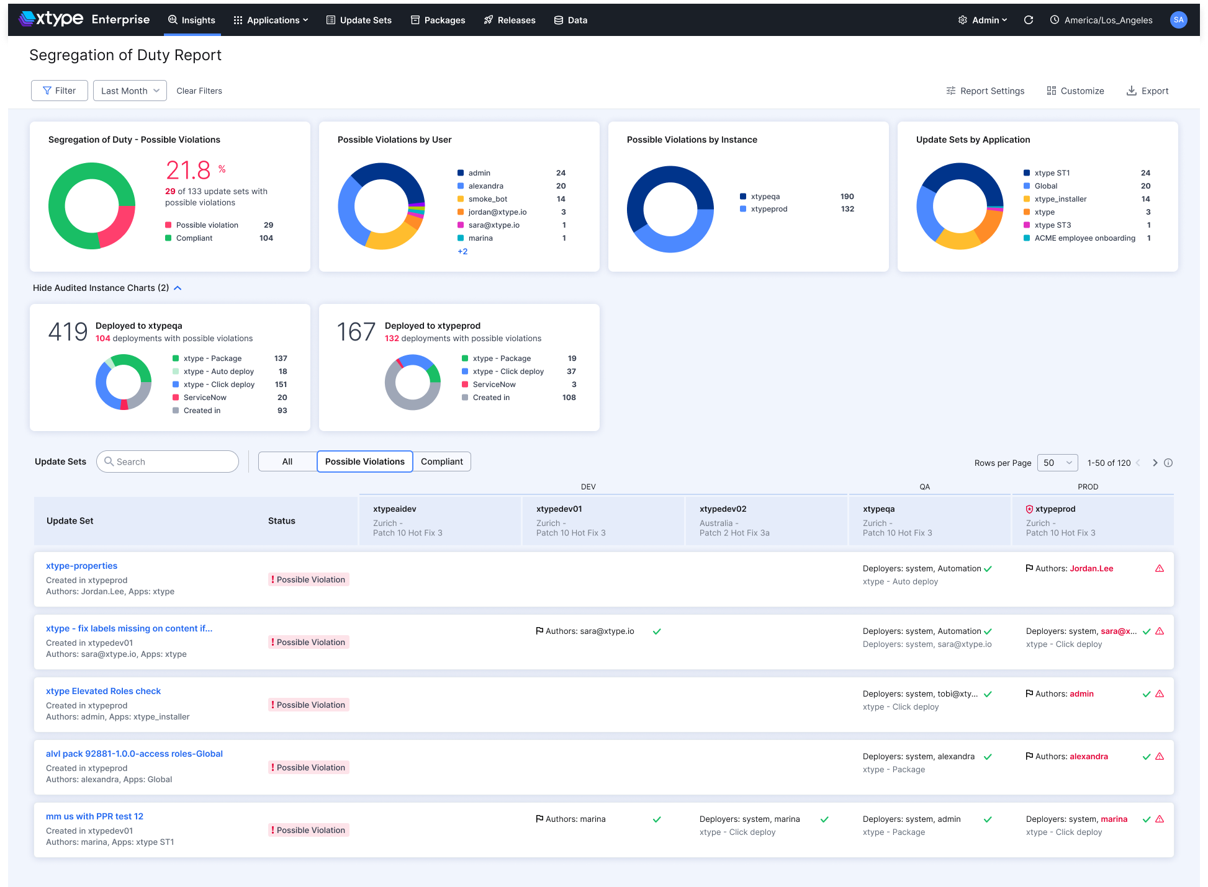
Task: Open Packages via the box icon
Action: (415, 20)
